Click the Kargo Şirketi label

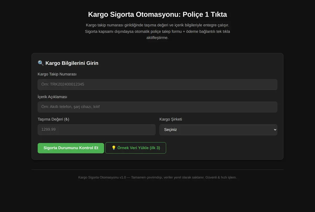pyautogui.click(x=171, y=119)
